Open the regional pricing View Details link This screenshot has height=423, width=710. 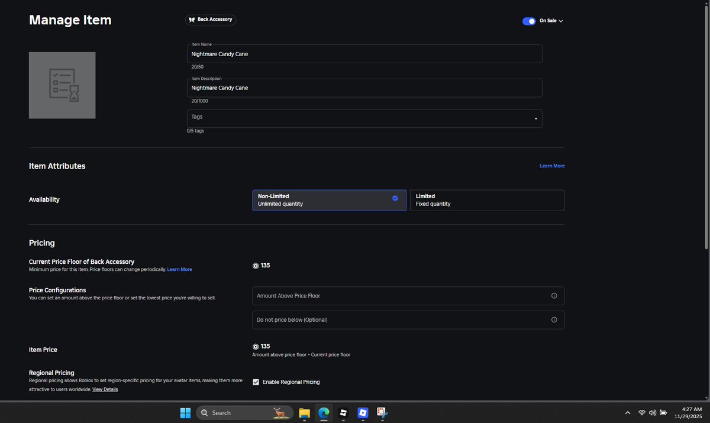[105, 389]
